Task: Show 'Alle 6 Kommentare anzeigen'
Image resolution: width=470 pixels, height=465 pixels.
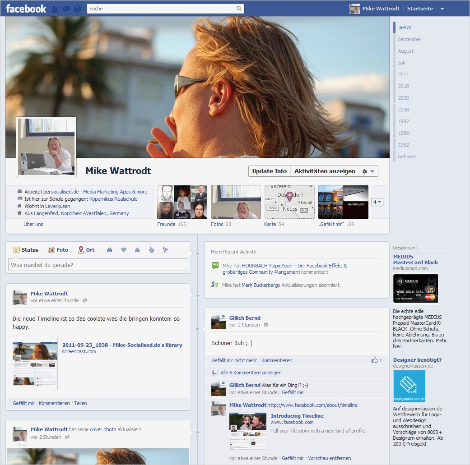Action: [x=251, y=373]
